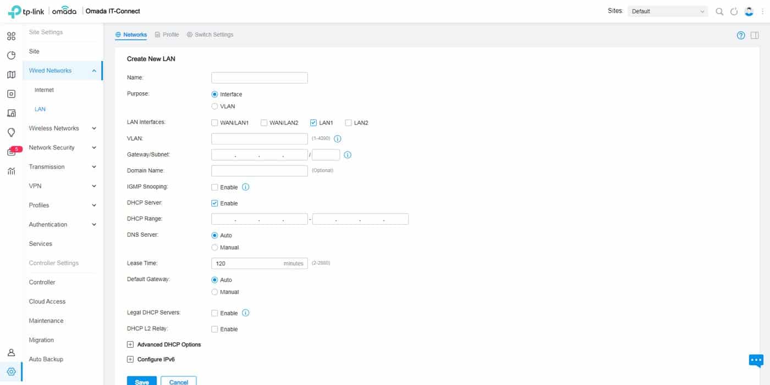The image size is (770, 385).
Task: Enable IGMP Snooping checkbox
Action: [x=215, y=187]
